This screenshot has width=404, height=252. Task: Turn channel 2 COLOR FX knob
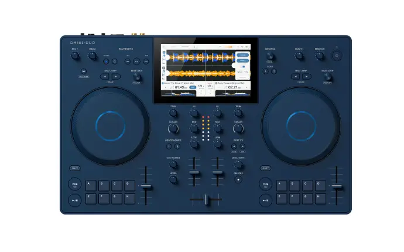click(238, 128)
